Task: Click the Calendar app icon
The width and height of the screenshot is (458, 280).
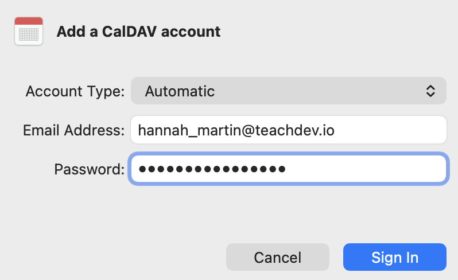Action: pyautogui.click(x=28, y=31)
